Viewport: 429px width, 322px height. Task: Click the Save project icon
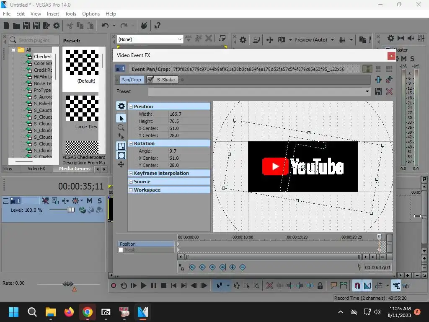click(26, 26)
